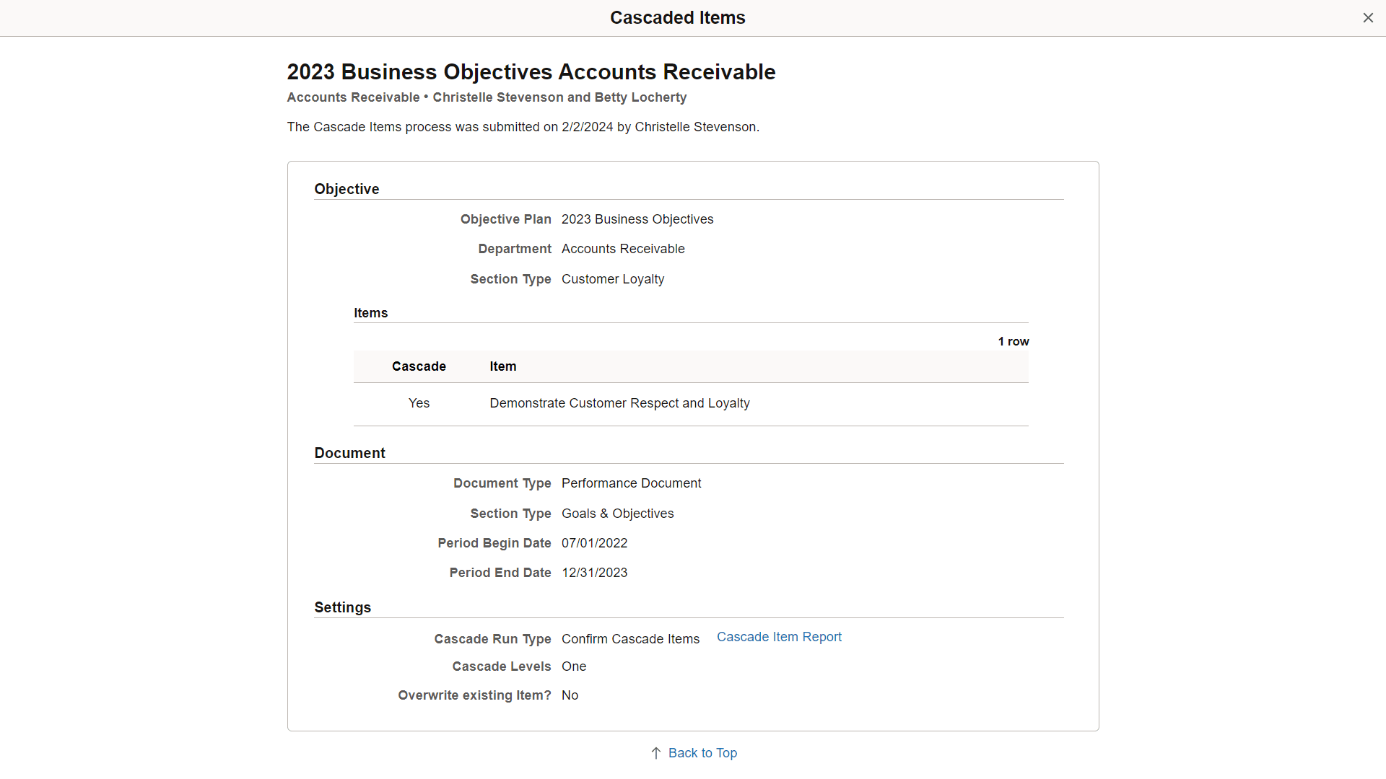Click the upward arrow beside Back to Top
The width and height of the screenshot is (1386, 779).
click(655, 752)
